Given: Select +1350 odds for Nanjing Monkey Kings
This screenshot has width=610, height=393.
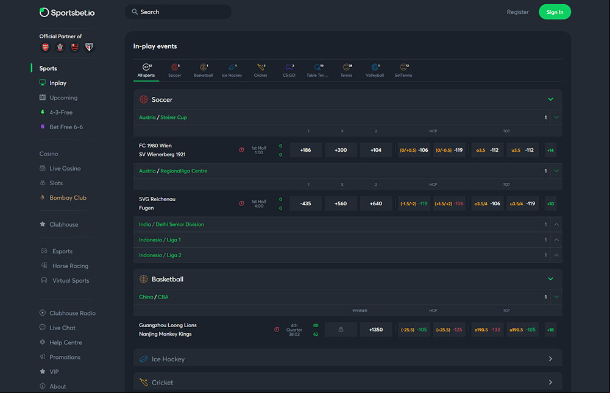Looking at the screenshot, I should (376, 330).
